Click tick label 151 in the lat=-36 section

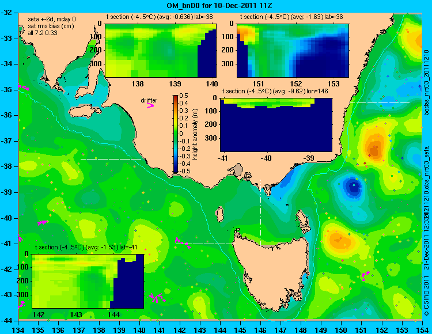[259, 84]
